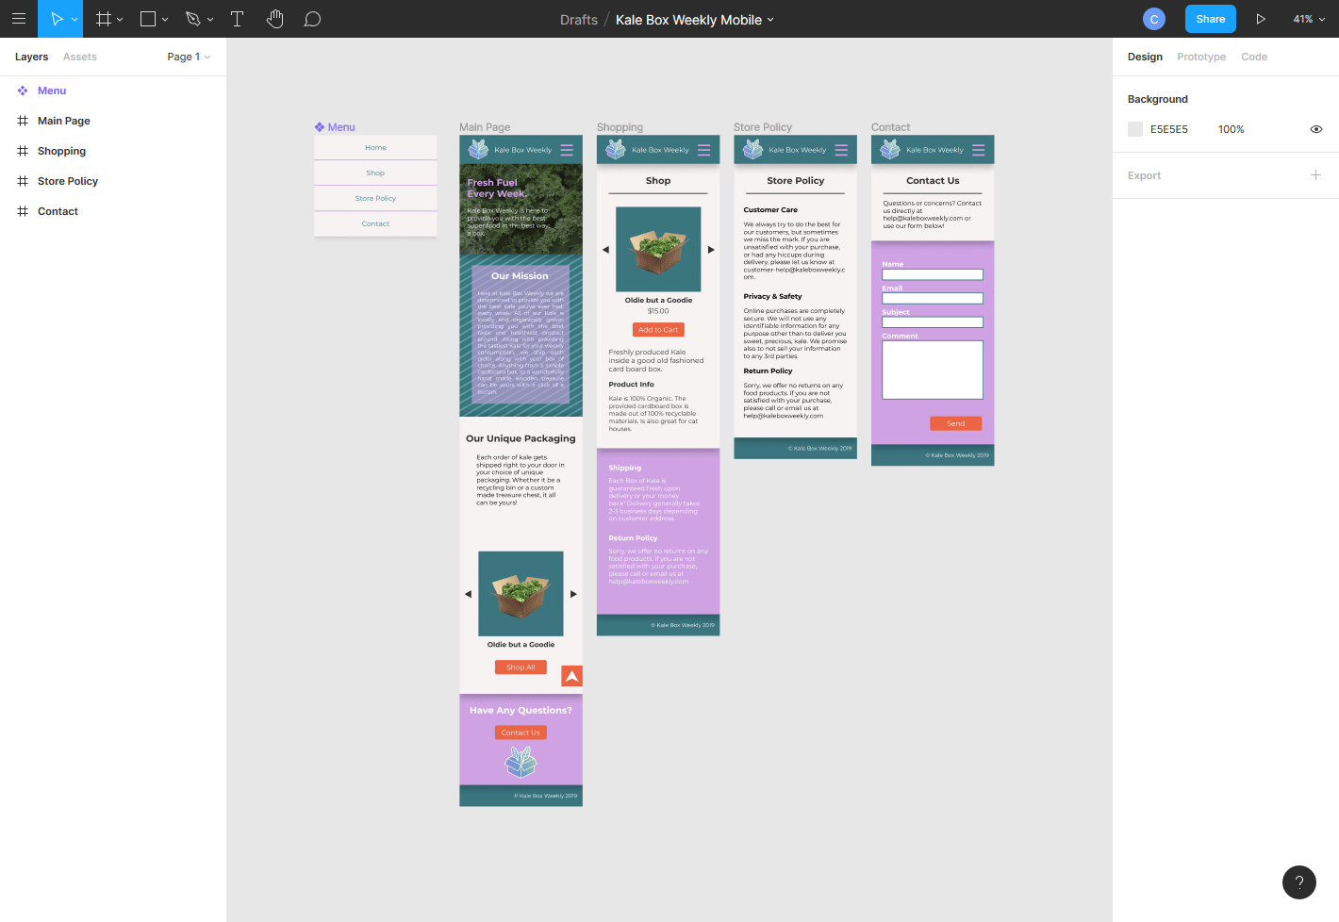The height and width of the screenshot is (922, 1339).
Task: Click the E5E5E5 background color swatch
Action: point(1135,129)
